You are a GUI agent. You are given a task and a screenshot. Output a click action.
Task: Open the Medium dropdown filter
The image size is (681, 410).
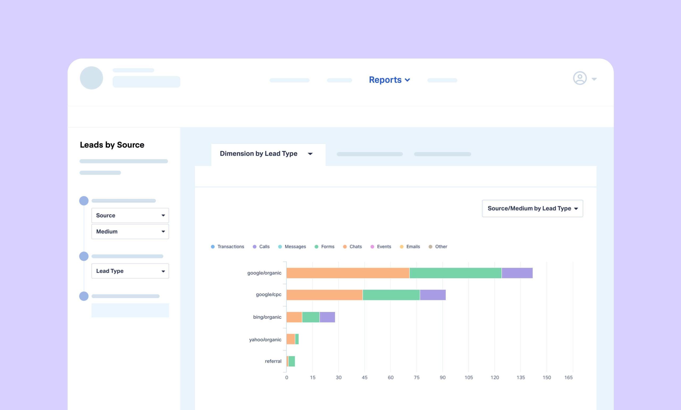tap(130, 231)
